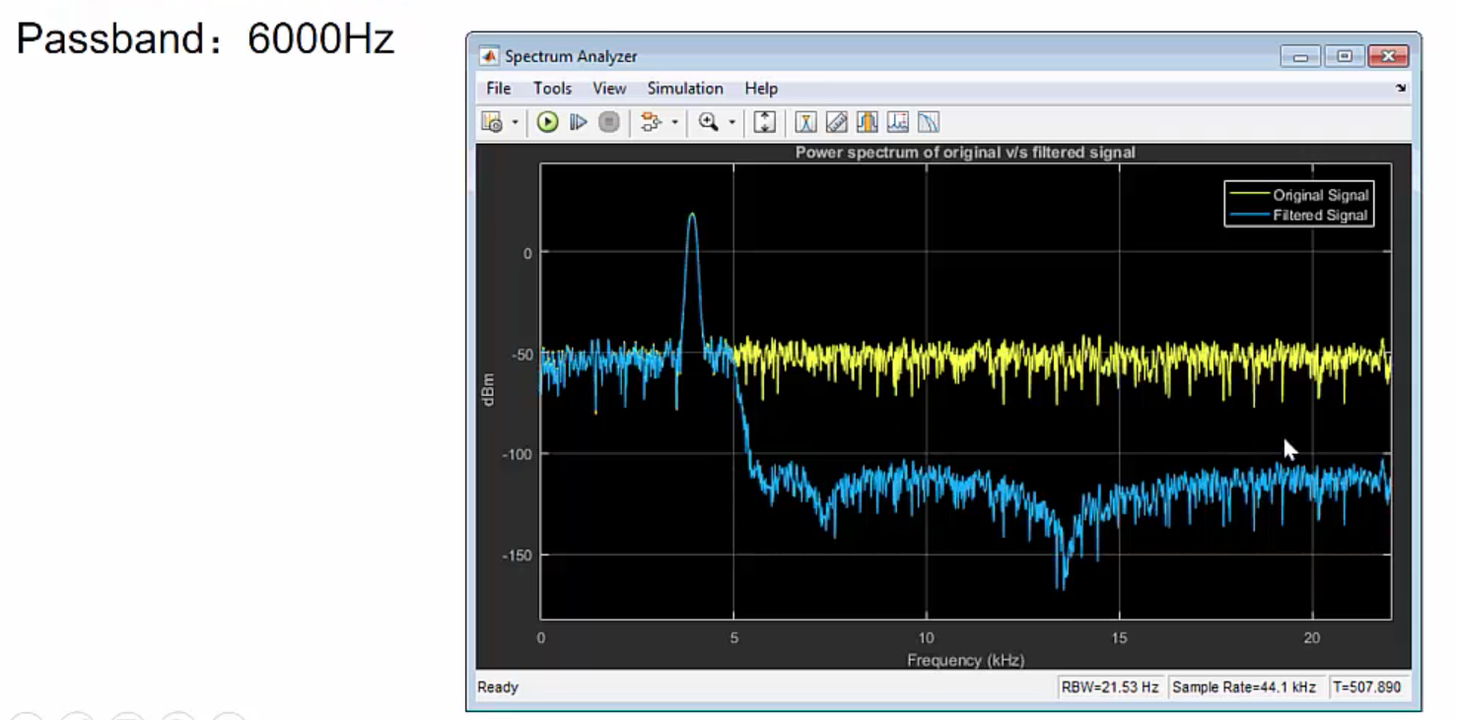Click the 10 kHz x-axis tick label
Image resolution: width=1457 pixels, height=720 pixels.
click(927, 638)
